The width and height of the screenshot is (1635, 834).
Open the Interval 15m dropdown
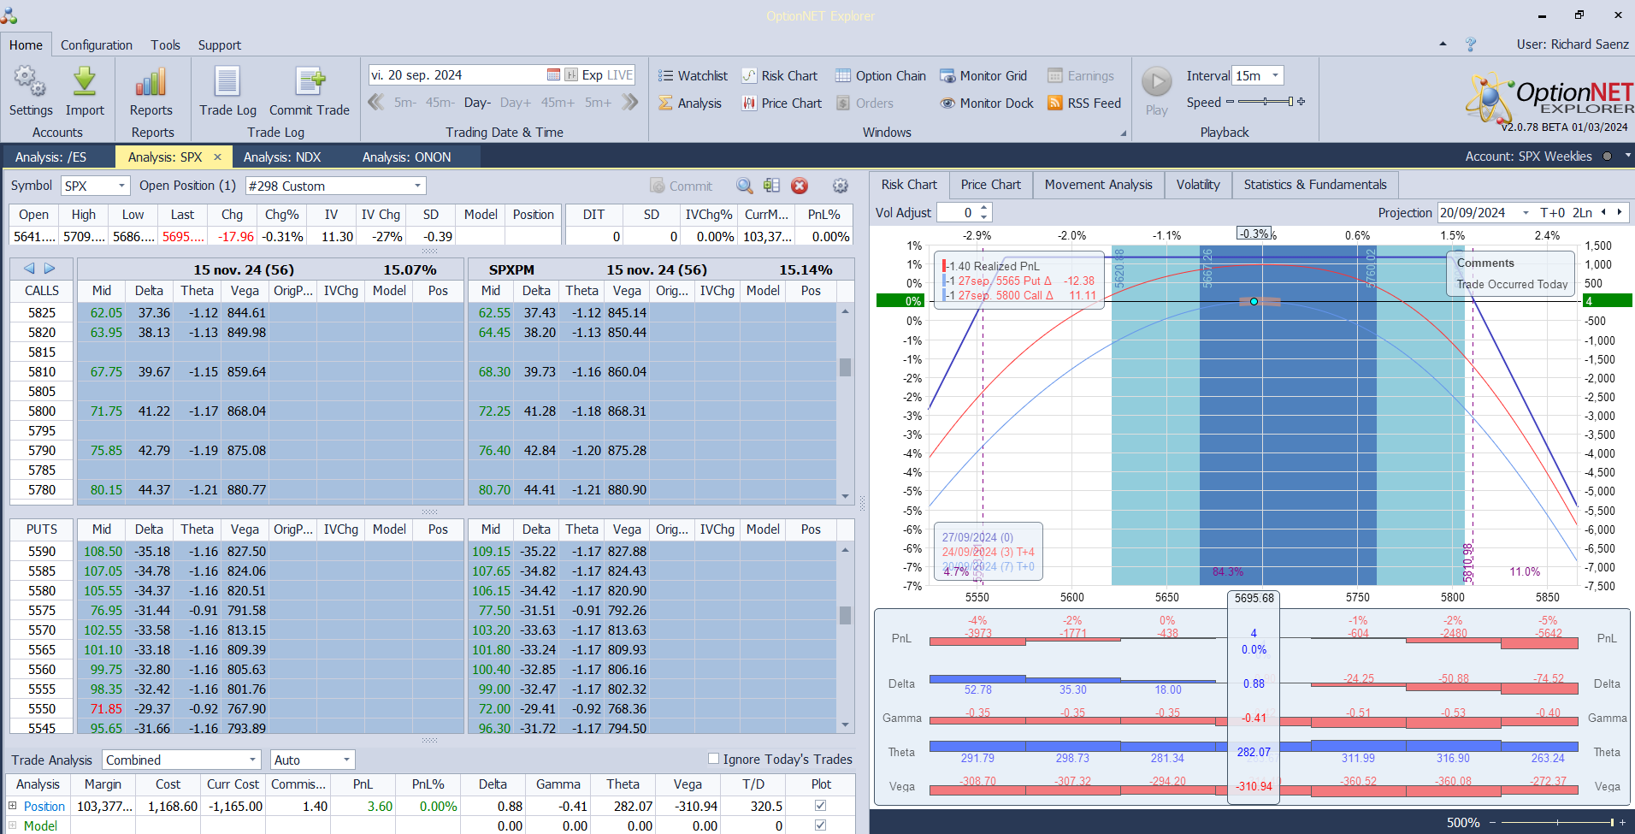tap(1257, 75)
